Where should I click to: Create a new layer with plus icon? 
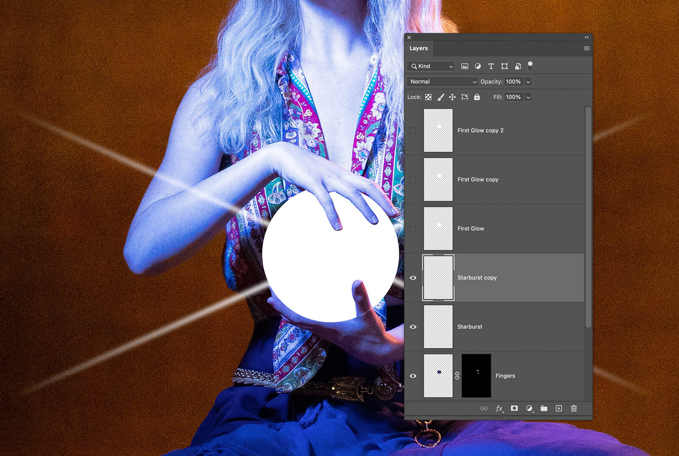click(x=559, y=409)
